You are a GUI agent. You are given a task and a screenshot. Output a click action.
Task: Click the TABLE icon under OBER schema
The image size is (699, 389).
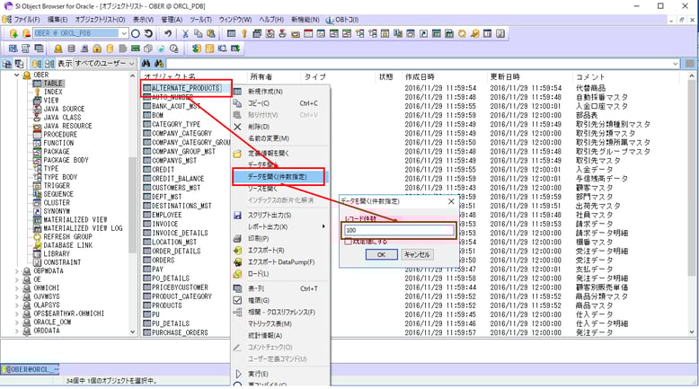pos(37,84)
